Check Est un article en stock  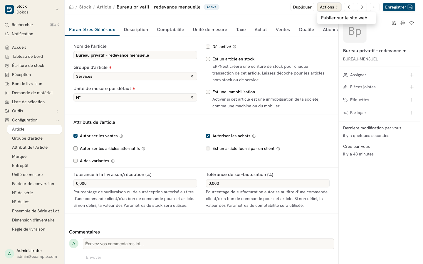[208, 59]
